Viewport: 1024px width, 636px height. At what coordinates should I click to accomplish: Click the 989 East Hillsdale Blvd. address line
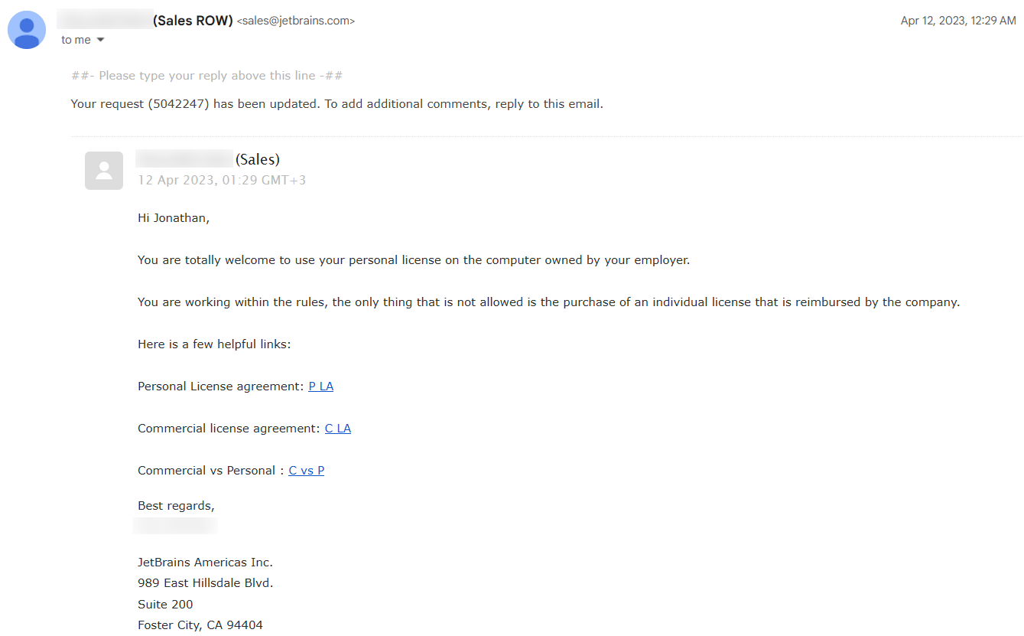point(205,583)
